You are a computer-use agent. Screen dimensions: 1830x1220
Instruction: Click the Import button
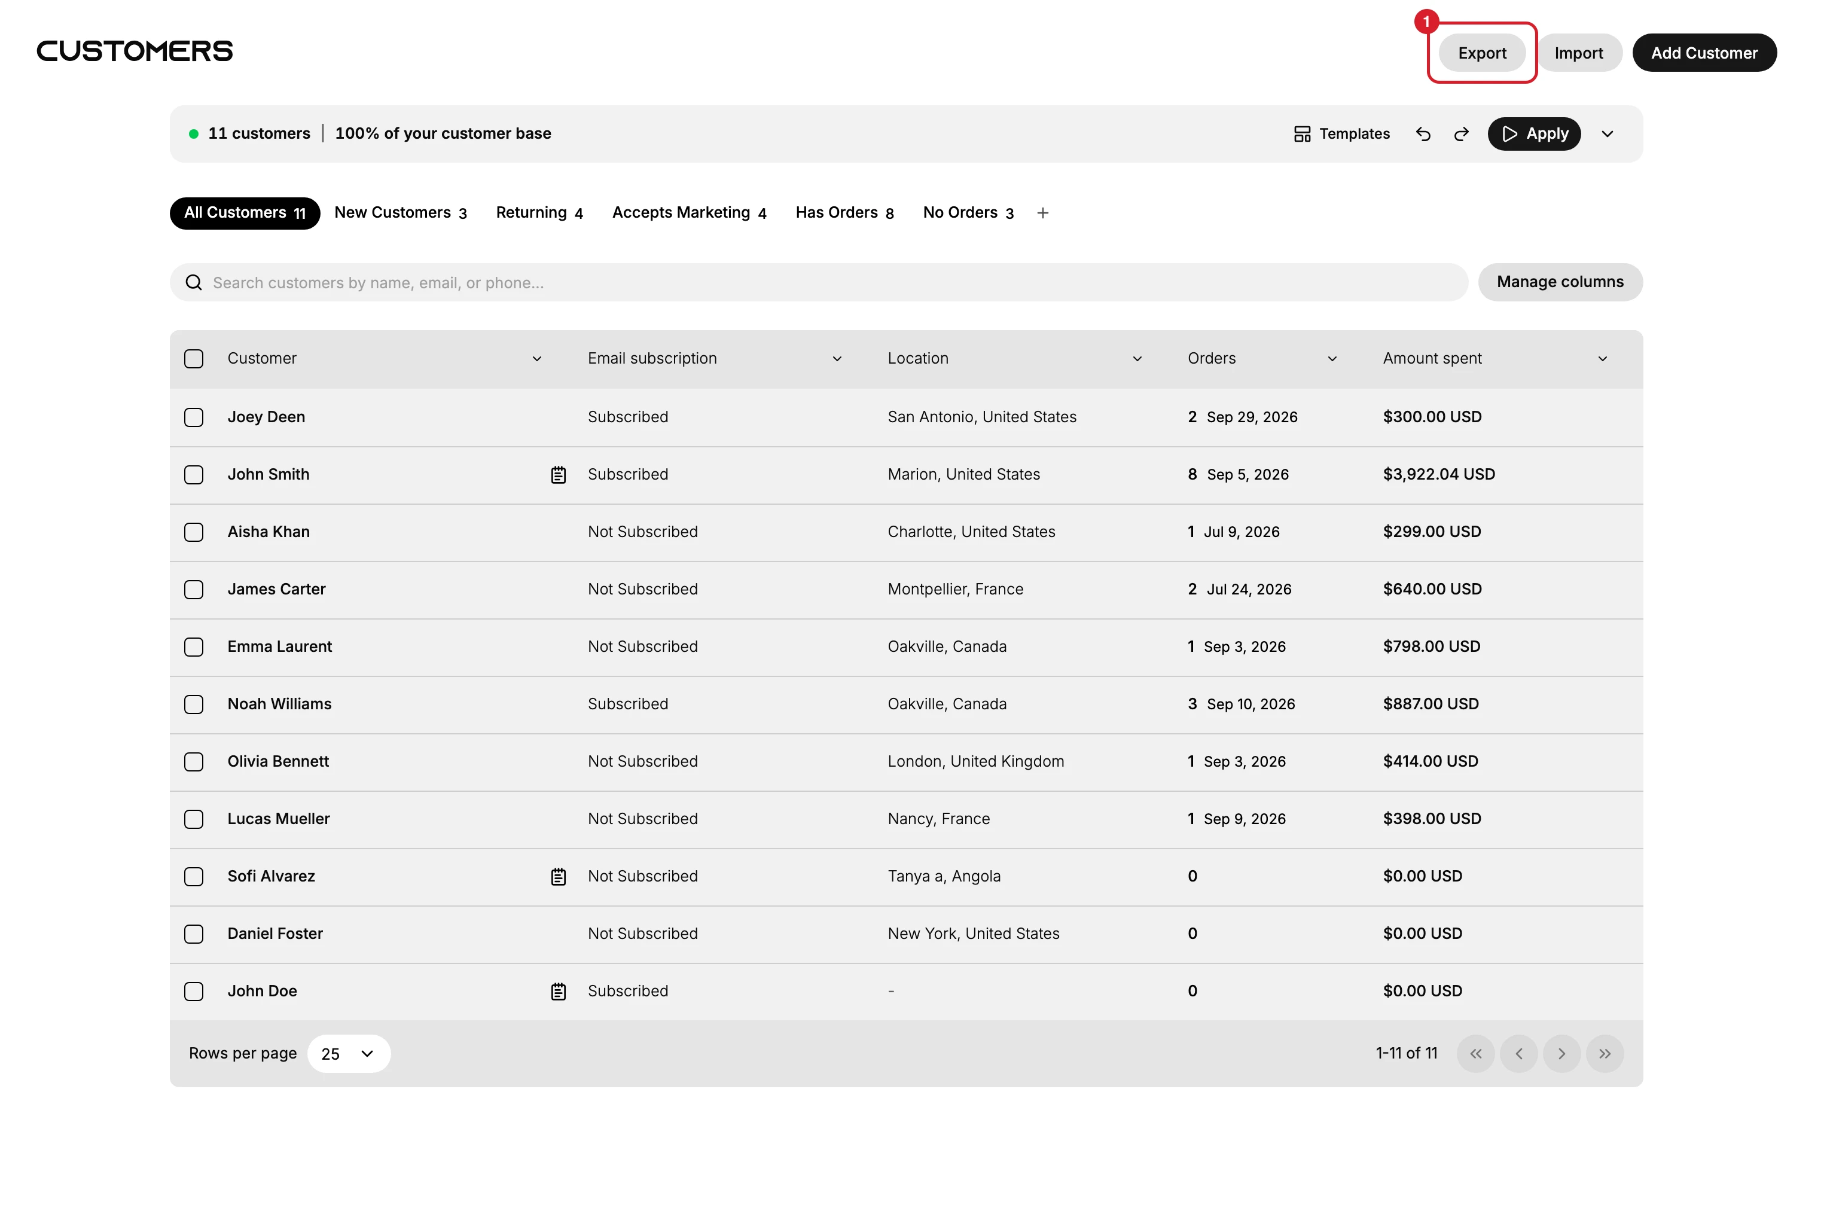tap(1579, 53)
